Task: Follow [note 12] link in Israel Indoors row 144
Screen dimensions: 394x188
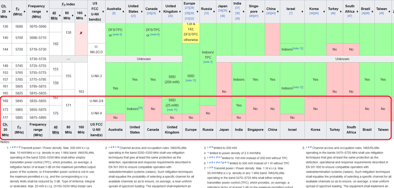Action: (x=298, y=48)
